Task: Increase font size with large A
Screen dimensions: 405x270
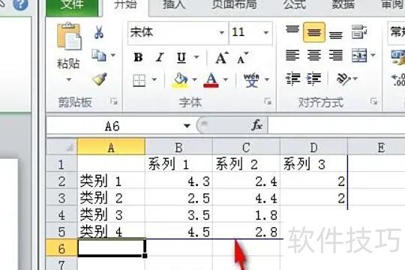Action: coord(222,58)
